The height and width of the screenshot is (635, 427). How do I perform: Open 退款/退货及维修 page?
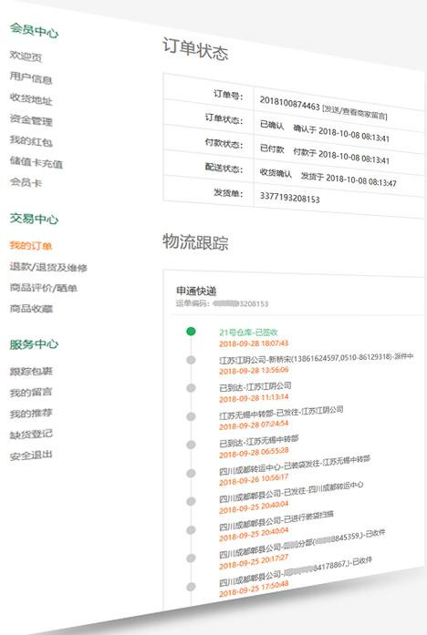[x=48, y=267]
